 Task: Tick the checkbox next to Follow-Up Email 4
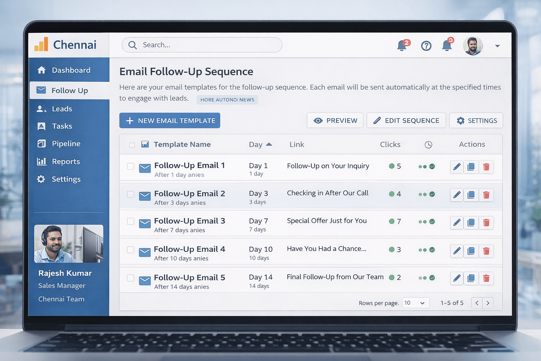point(131,250)
